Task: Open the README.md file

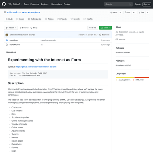Action: [15, 45]
